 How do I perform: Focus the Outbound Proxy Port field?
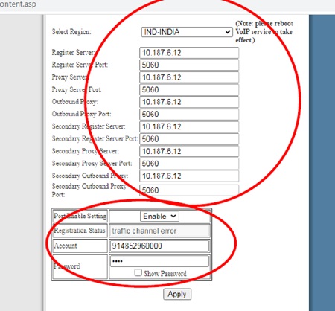click(x=189, y=115)
